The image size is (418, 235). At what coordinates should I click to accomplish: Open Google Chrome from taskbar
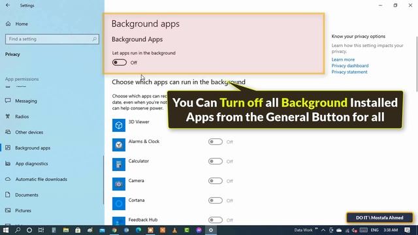click(x=114, y=230)
